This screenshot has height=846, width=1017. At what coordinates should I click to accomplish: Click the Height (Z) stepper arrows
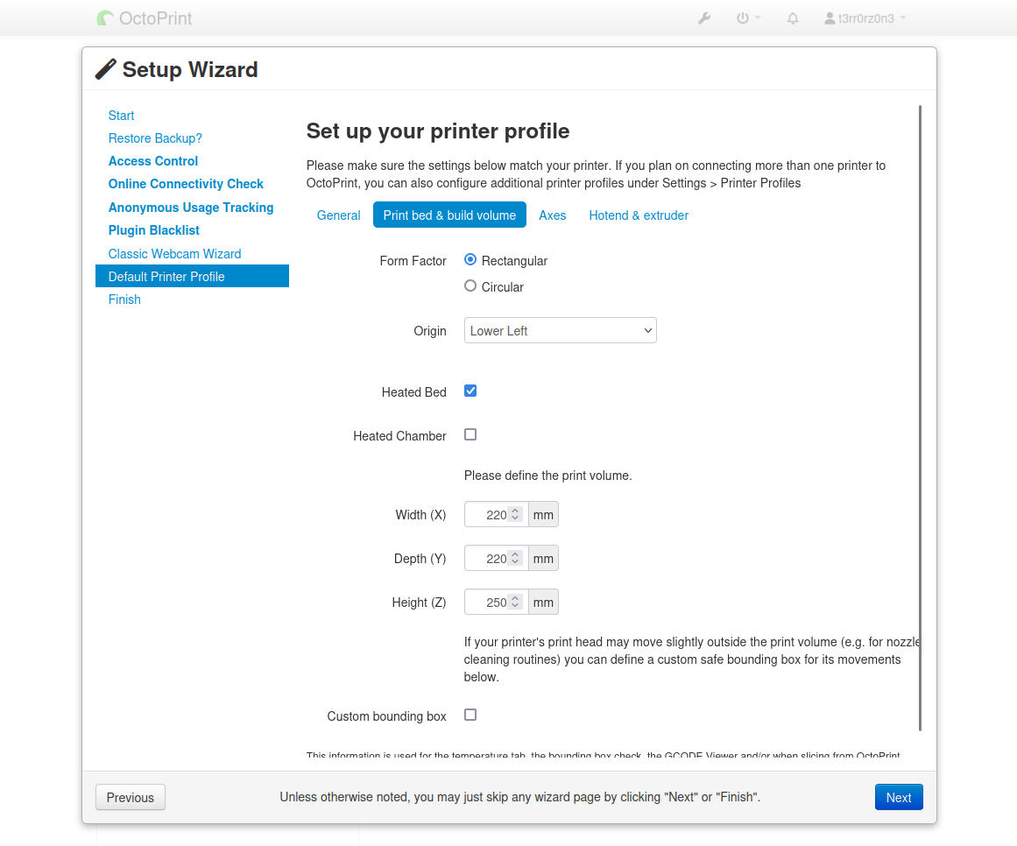click(x=516, y=602)
